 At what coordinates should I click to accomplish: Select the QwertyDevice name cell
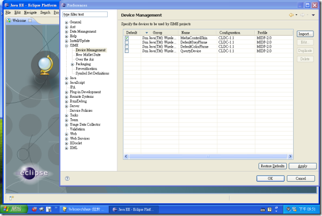(x=190, y=51)
